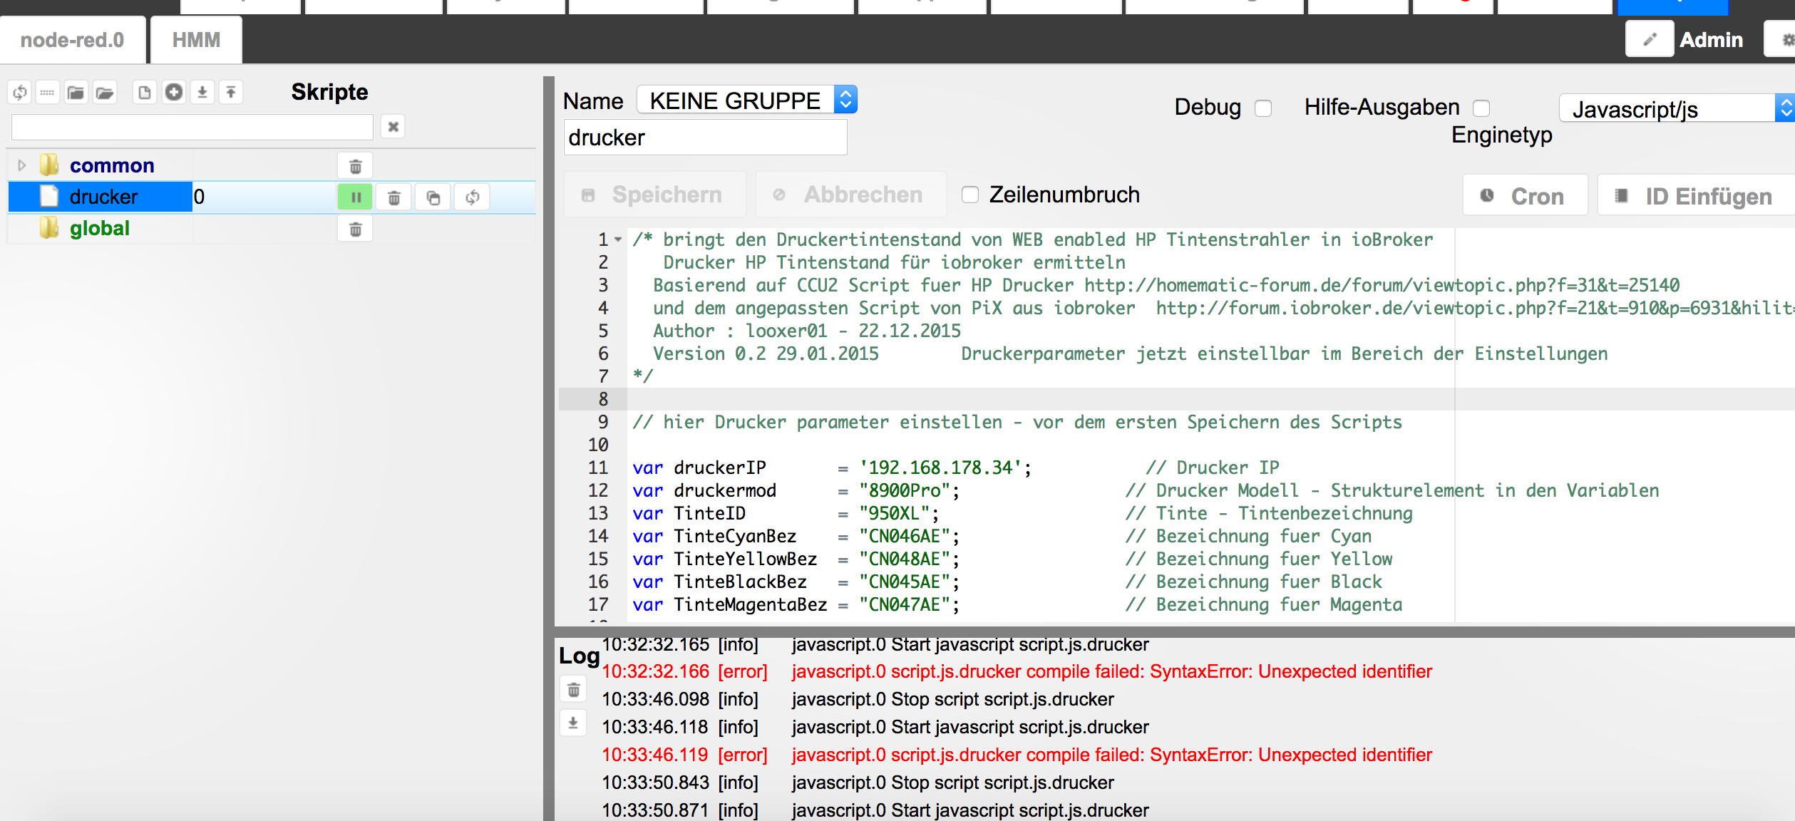This screenshot has width=1795, height=821.
Task: Click the TinteID value "950XL"
Action: tap(895, 513)
